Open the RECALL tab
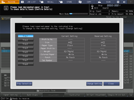Image resolution: width=134 pixels, height=100 pixels. [x=48, y=2]
